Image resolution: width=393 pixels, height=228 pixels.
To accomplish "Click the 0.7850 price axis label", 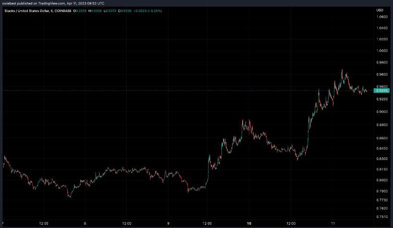I will [382, 191].
